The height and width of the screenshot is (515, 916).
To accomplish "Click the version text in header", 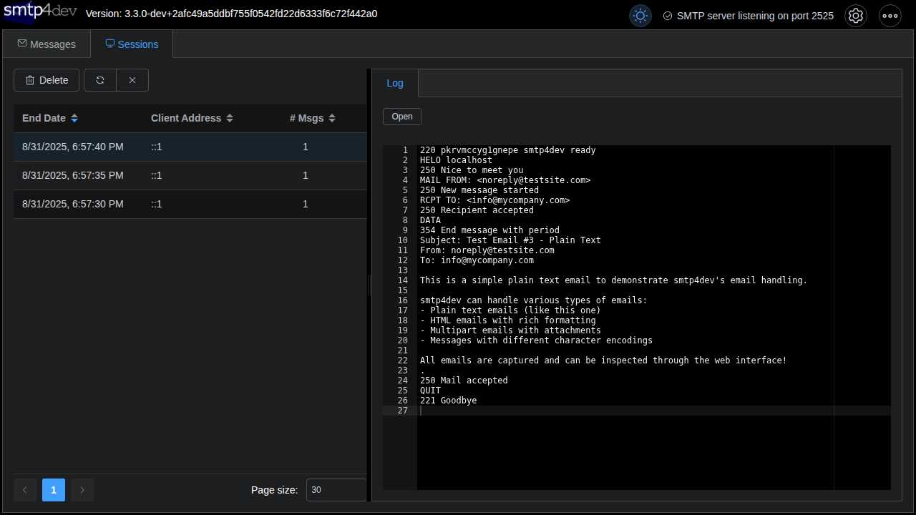I will pyautogui.click(x=231, y=14).
